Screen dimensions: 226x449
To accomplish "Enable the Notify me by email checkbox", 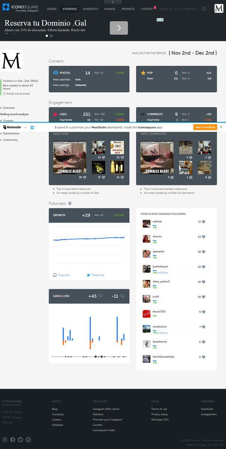I will [x=4, y=94].
